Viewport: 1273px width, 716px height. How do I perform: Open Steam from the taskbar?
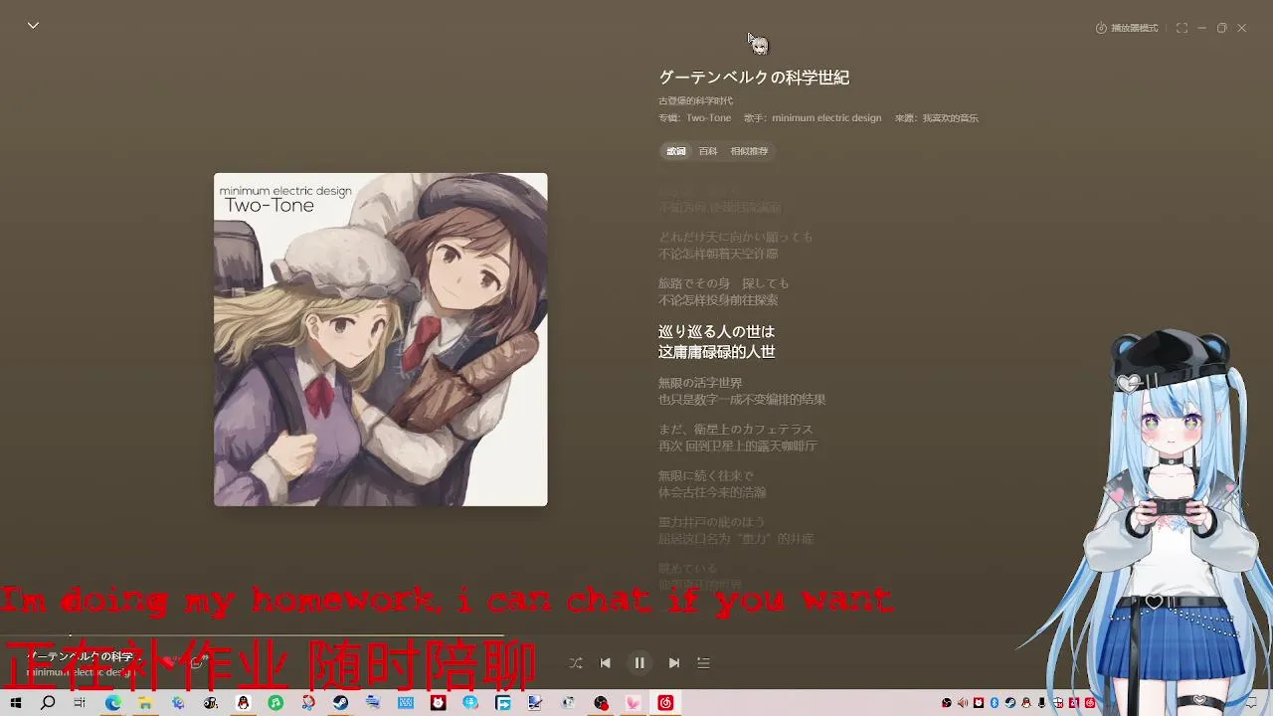(341, 703)
